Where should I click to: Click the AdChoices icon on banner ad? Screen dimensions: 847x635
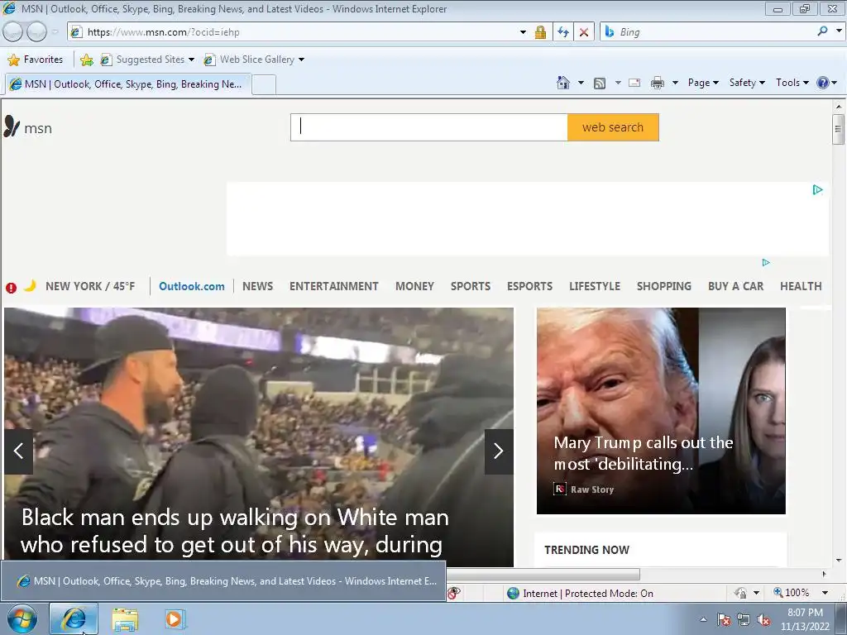coord(818,189)
